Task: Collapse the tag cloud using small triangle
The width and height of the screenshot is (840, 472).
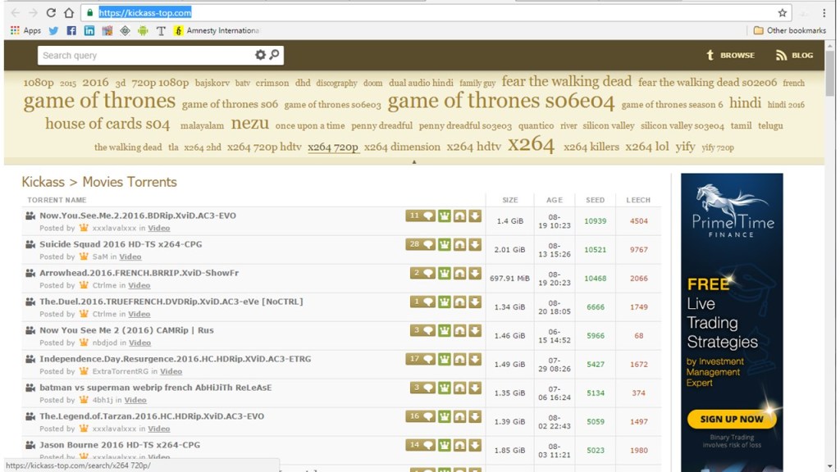Action: (414, 162)
